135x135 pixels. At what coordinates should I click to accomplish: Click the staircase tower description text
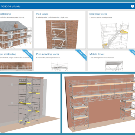pos(101,18)
